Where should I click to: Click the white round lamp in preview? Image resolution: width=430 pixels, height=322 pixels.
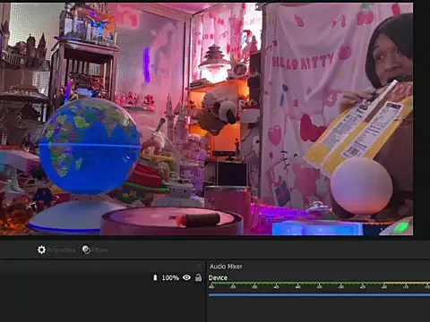361,185
